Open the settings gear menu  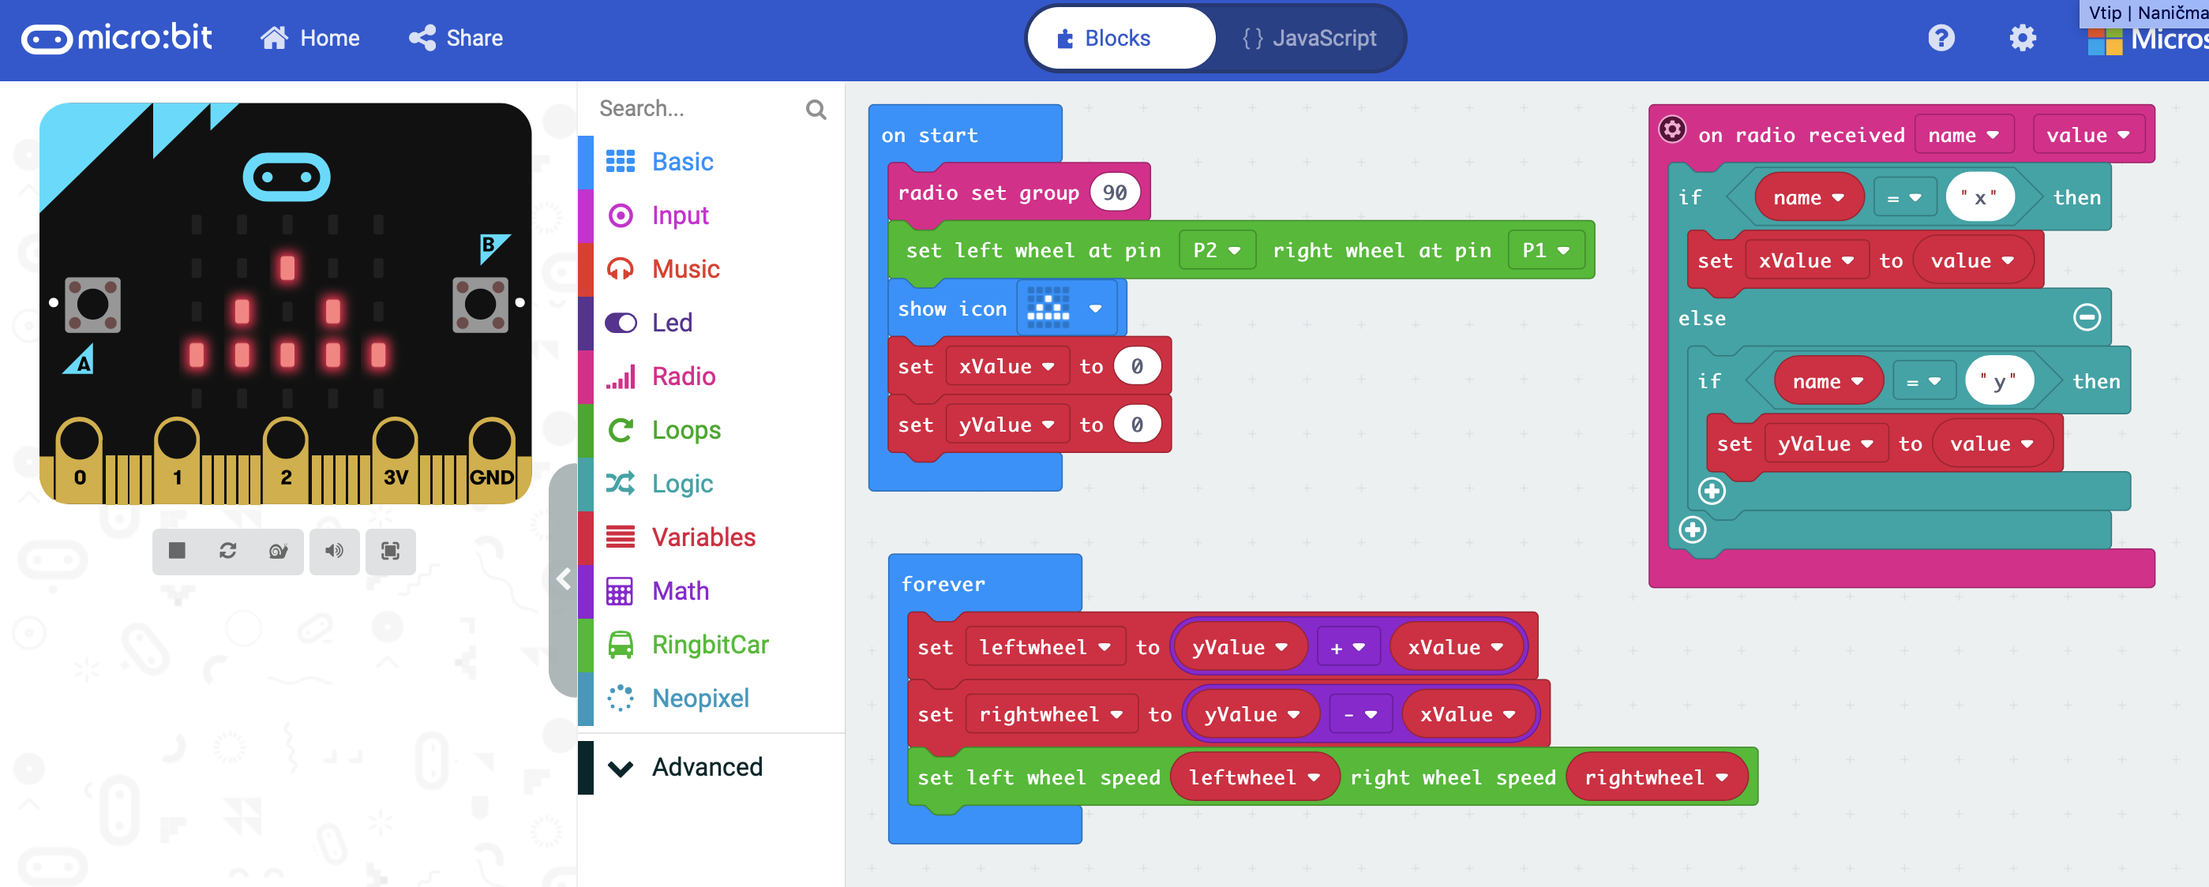point(2022,38)
